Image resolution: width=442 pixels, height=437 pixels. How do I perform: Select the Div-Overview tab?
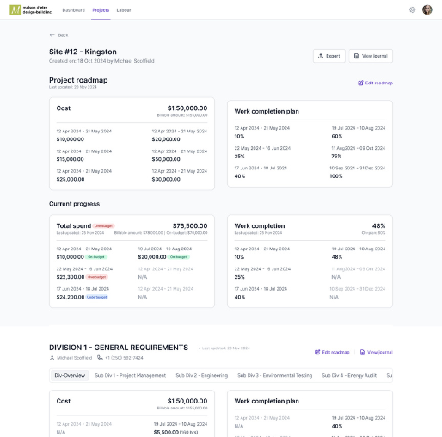coord(70,375)
